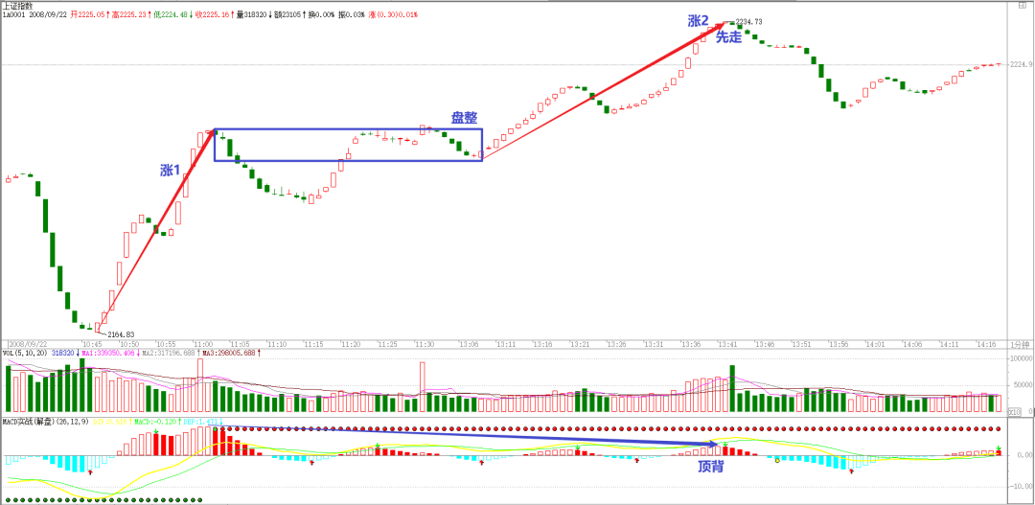Click the X10 volume scale button
1035x505 pixels.
tap(1015, 411)
